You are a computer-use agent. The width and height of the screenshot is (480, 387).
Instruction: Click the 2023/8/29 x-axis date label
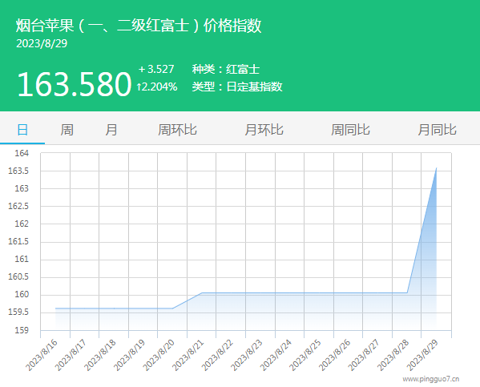coord(422,355)
